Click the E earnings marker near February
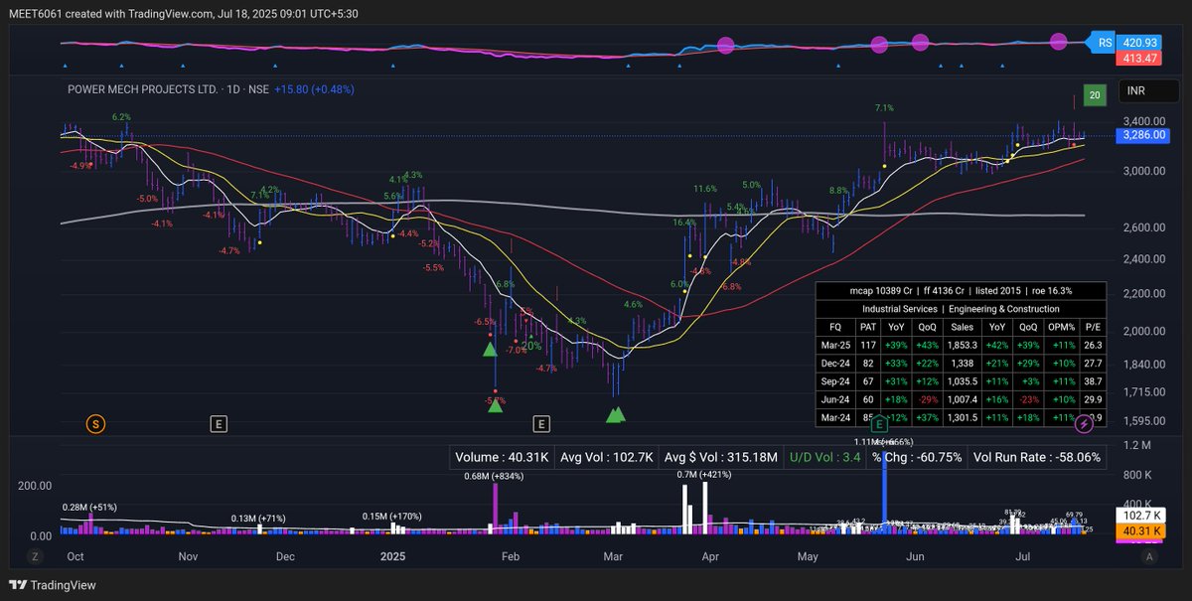Image resolution: width=1192 pixels, height=601 pixels. pos(541,424)
